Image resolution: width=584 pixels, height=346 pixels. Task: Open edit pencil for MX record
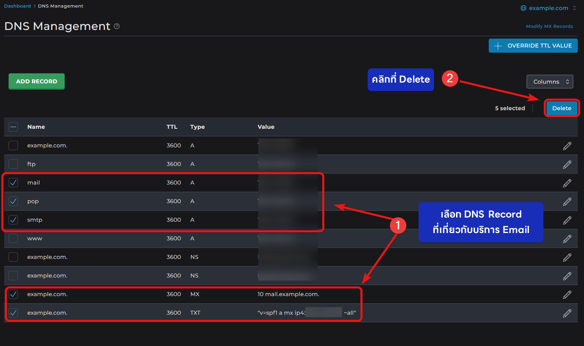click(x=567, y=294)
